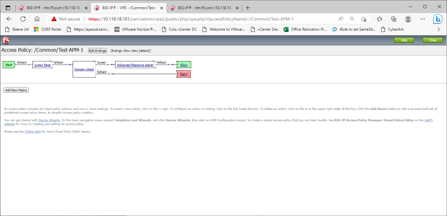Image resolution: width=447 pixels, height=216 pixels.
Task: Open the Domain check action
Action: [x=84, y=69]
